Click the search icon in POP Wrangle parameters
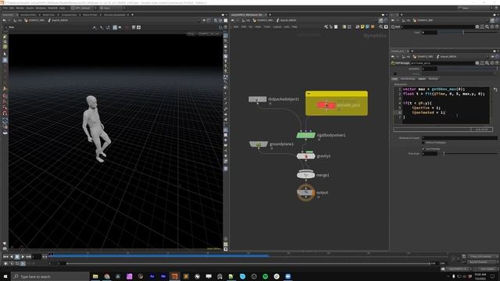The image size is (500, 281). [x=487, y=63]
